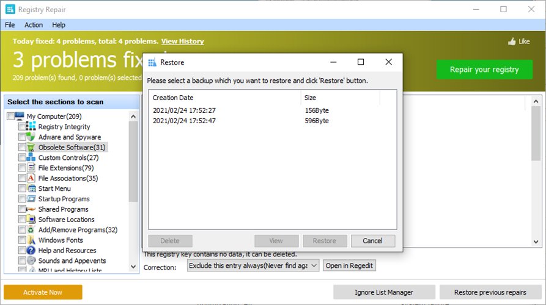
Task: Click the Software Locations icon
Action: (x=31, y=220)
